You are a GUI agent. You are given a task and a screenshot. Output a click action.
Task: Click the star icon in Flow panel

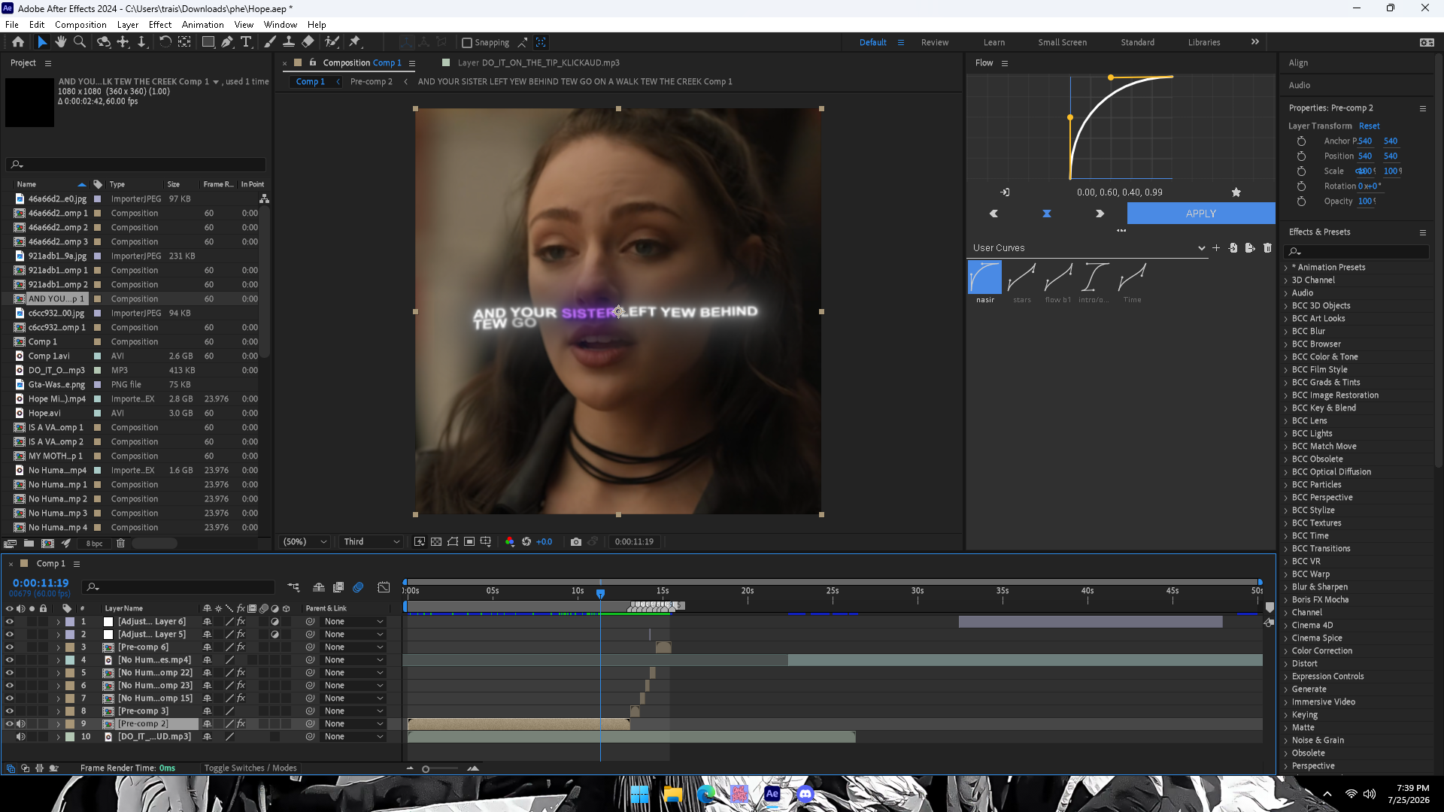tap(1236, 192)
